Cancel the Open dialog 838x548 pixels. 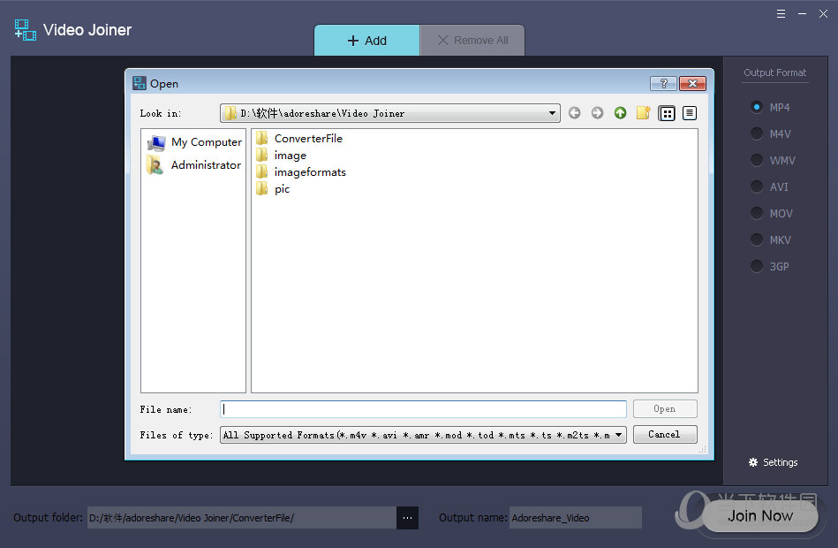pyautogui.click(x=665, y=435)
